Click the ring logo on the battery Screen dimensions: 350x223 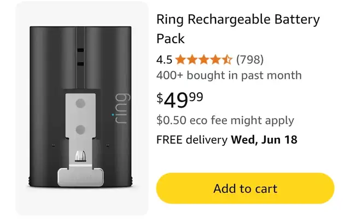coord(121,108)
